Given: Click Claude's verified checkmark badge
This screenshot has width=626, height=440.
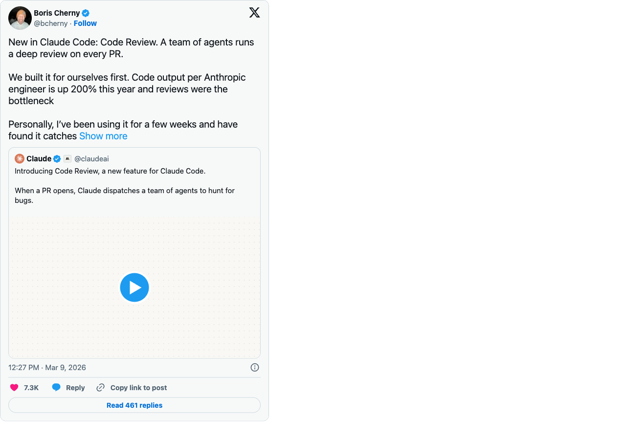Looking at the screenshot, I should (x=57, y=159).
